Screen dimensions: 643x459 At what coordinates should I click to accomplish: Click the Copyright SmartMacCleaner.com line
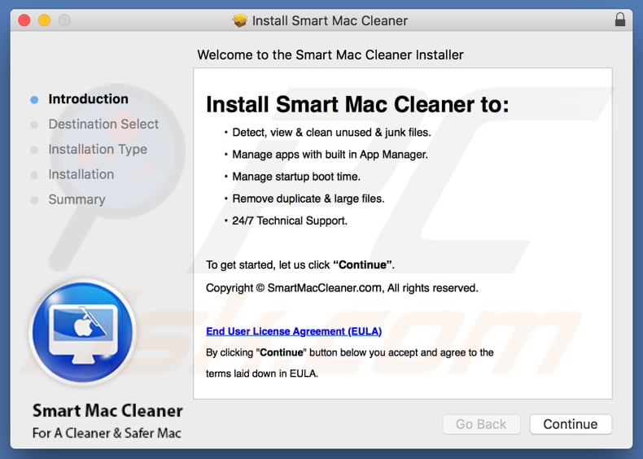342,288
